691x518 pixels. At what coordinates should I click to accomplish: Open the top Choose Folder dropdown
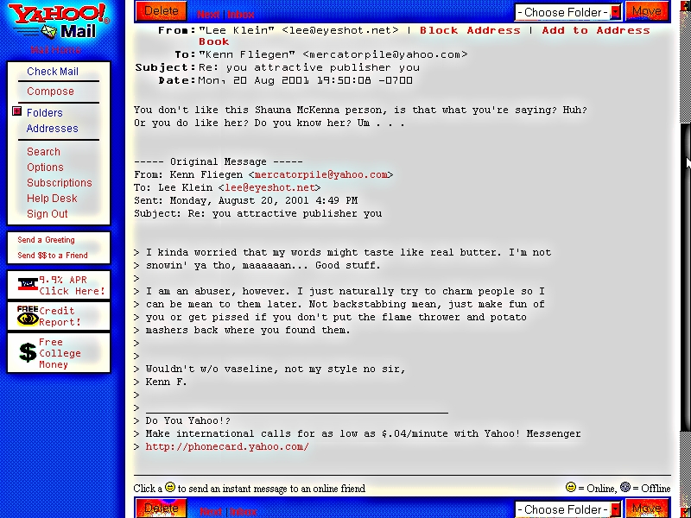click(x=568, y=12)
